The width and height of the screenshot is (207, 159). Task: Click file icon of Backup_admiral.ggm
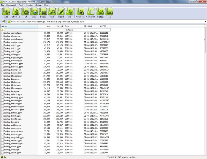(x=2, y=33)
